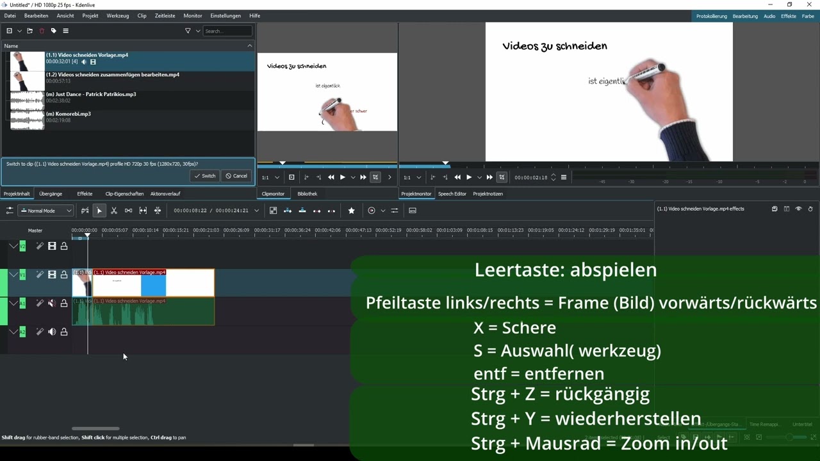Click the mix clips icon in timeline toolbar
Viewport: 820px width, 461px height.
point(273,211)
